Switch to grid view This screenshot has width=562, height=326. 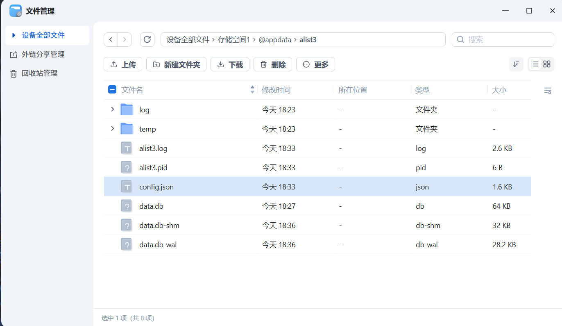tap(547, 64)
